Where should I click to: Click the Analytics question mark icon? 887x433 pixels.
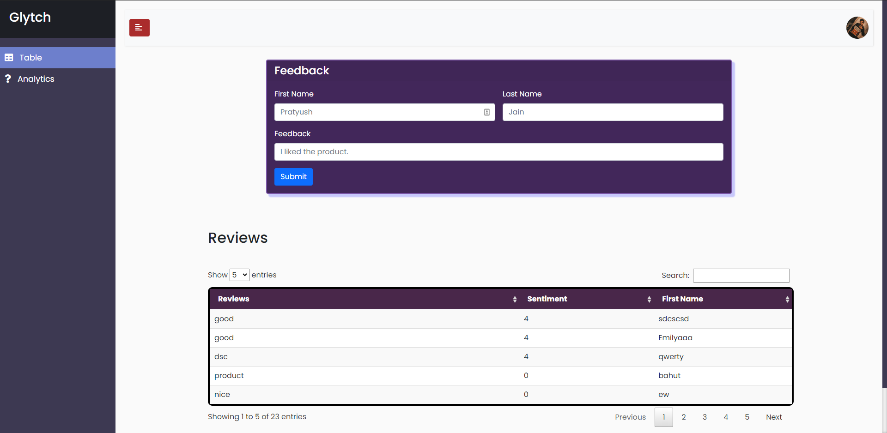pos(8,79)
